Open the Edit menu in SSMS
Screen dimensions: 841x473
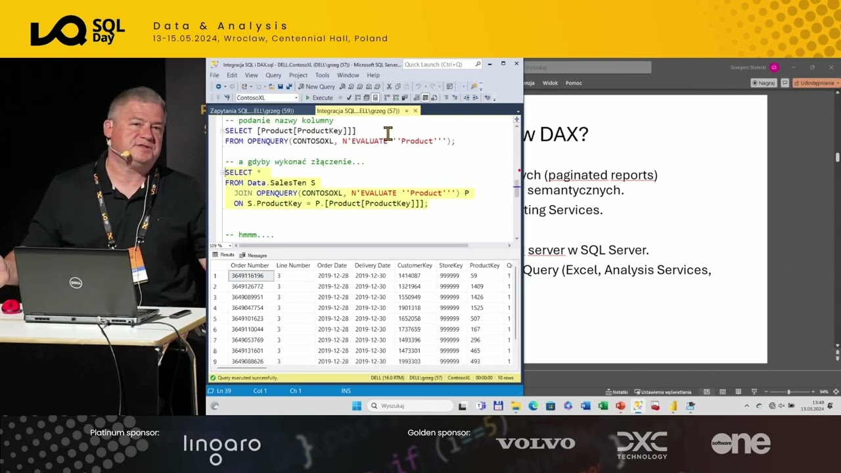point(232,76)
